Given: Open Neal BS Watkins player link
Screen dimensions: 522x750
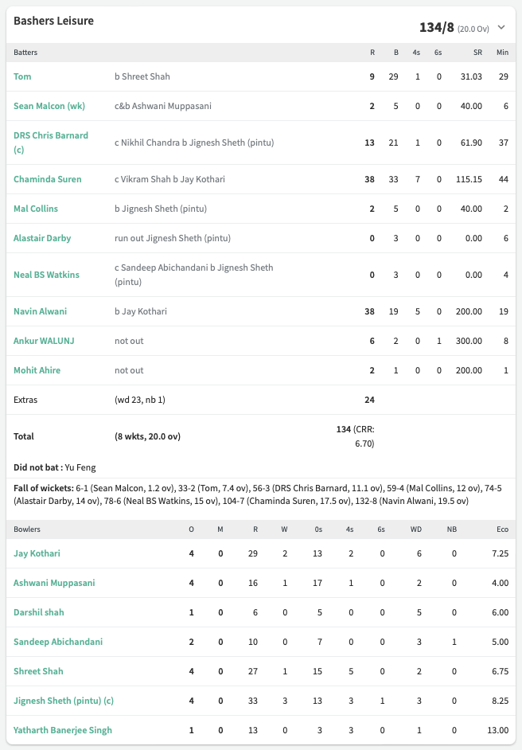Looking at the screenshot, I should pos(46,275).
